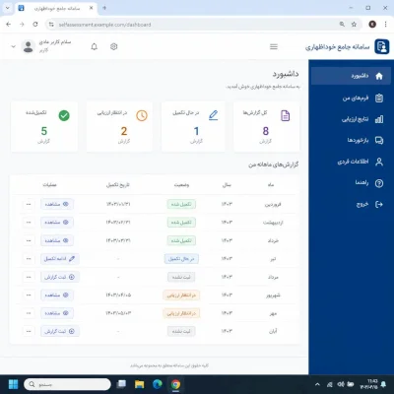Click ثبت گزارش button in the مرداد row
Image resolution: width=394 pixels, height=394 pixels.
(x=60, y=277)
